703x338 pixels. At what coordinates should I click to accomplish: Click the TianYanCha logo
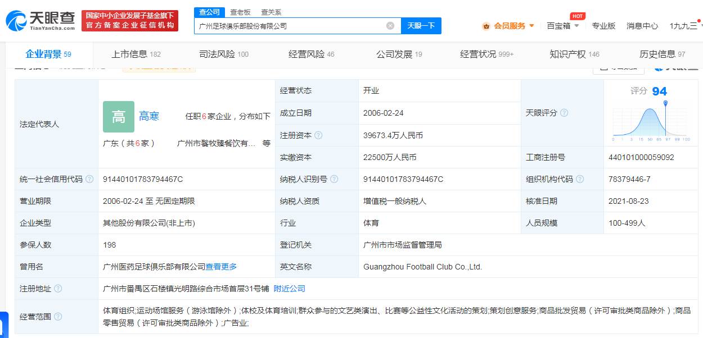click(x=40, y=21)
